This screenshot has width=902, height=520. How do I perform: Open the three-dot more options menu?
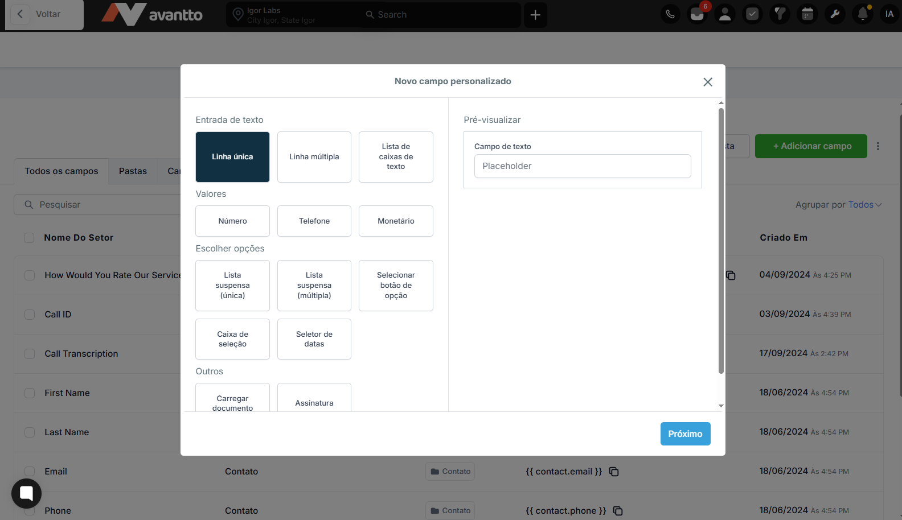[x=878, y=146]
